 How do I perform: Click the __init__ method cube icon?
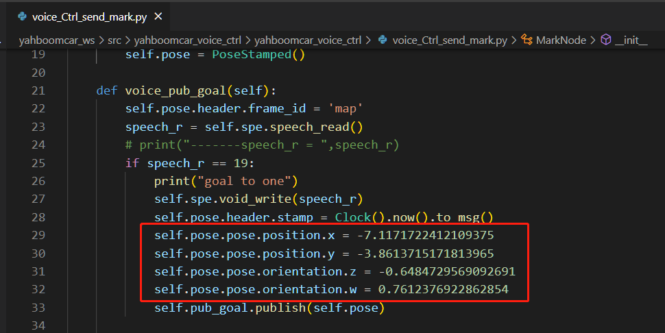pos(606,40)
